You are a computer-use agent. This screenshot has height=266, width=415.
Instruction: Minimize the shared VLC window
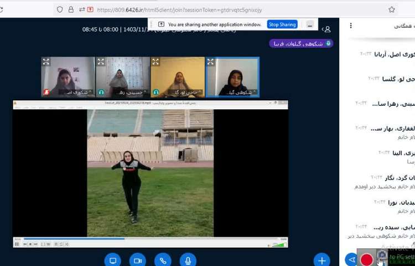(269, 103)
